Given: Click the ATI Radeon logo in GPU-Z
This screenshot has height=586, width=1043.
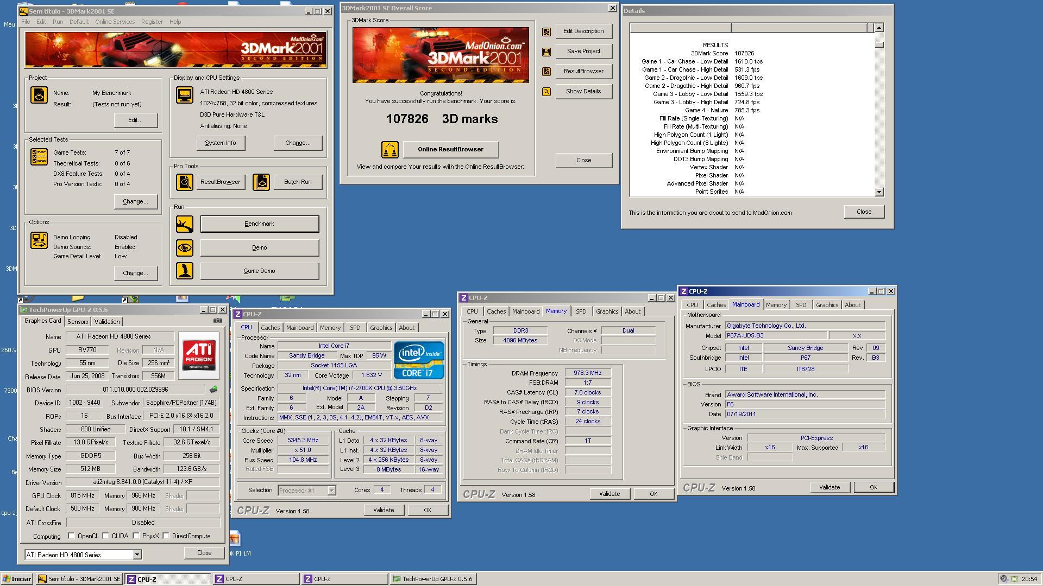Looking at the screenshot, I should coord(199,355).
